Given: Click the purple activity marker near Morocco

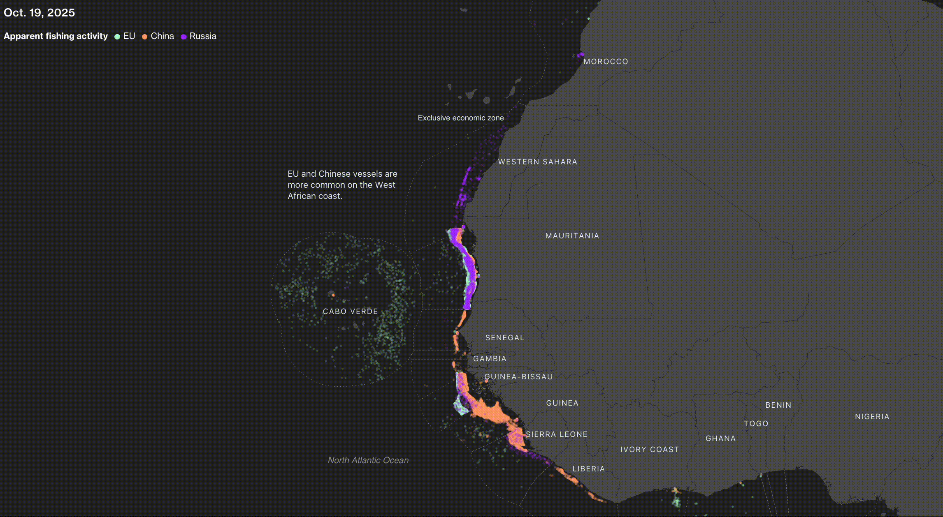Looking at the screenshot, I should pos(580,54).
